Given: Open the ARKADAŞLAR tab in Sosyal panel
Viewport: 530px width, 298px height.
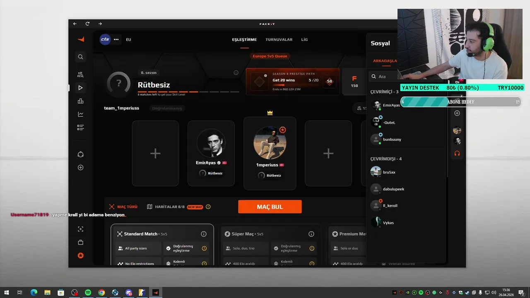Looking at the screenshot, I should pos(385,61).
